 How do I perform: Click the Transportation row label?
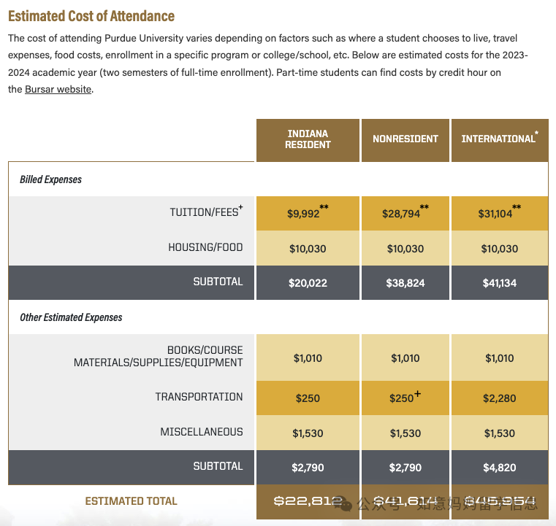pyautogui.click(x=199, y=397)
